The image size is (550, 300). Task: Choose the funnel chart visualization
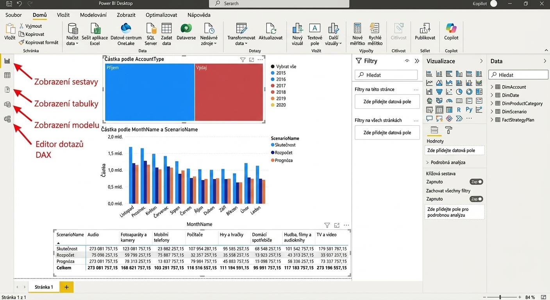(439, 91)
